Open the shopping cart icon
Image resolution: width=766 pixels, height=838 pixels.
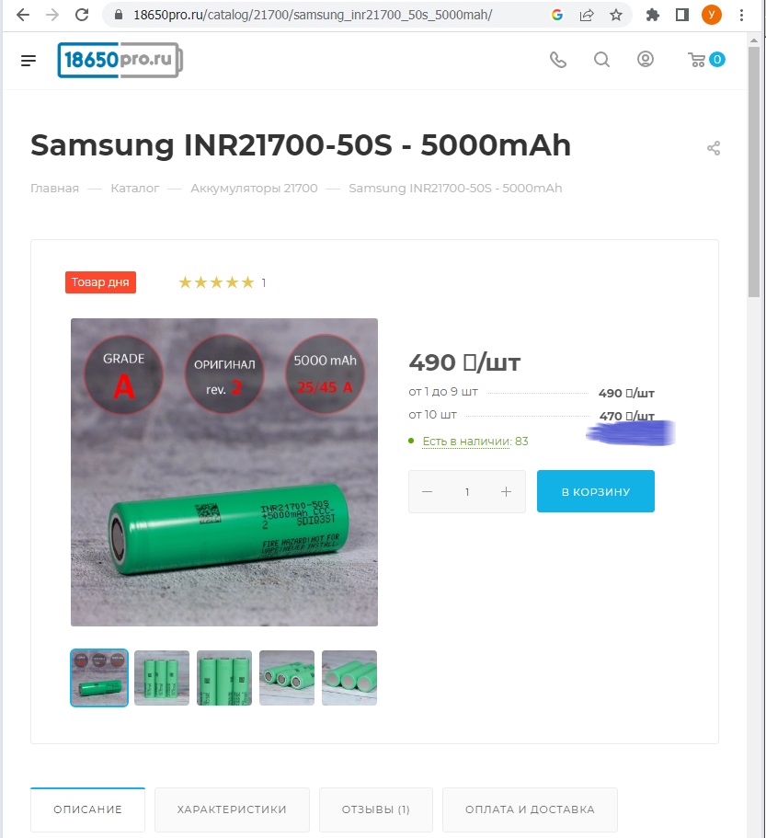698,60
